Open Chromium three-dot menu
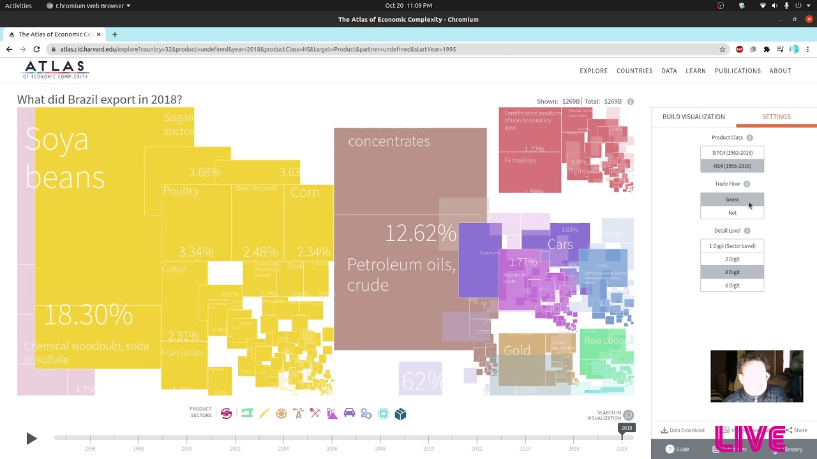Screen dimensions: 817x459 (x=807, y=49)
